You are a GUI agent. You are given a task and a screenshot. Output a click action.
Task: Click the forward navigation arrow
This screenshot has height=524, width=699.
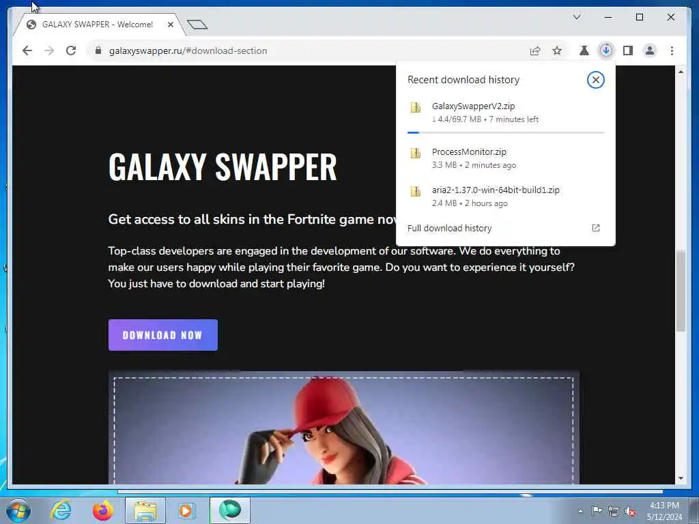pyautogui.click(x=49, y=50)
